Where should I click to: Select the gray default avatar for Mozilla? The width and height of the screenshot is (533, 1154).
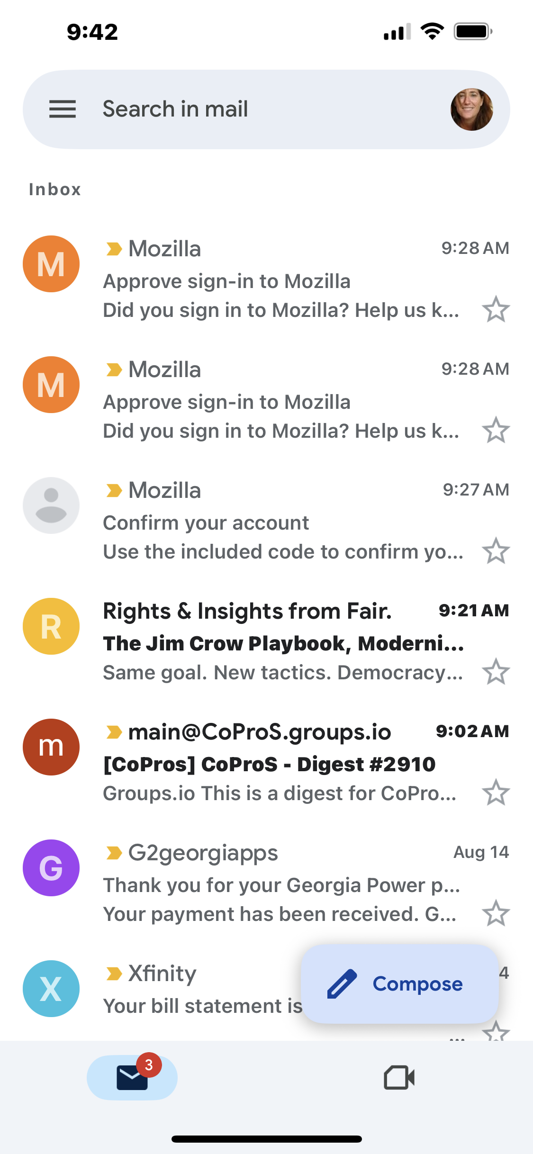click(51, 505)
